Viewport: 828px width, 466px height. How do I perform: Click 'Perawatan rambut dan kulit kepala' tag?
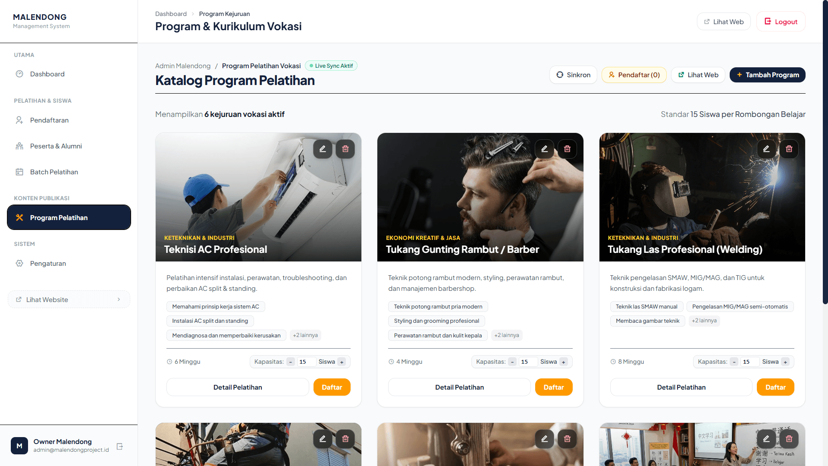pos(438,336)
